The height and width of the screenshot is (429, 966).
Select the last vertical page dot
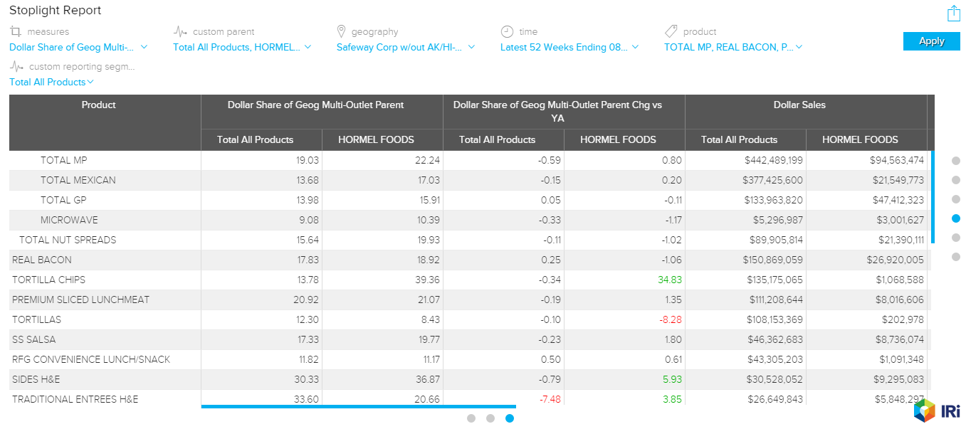[x=956, y=257]
